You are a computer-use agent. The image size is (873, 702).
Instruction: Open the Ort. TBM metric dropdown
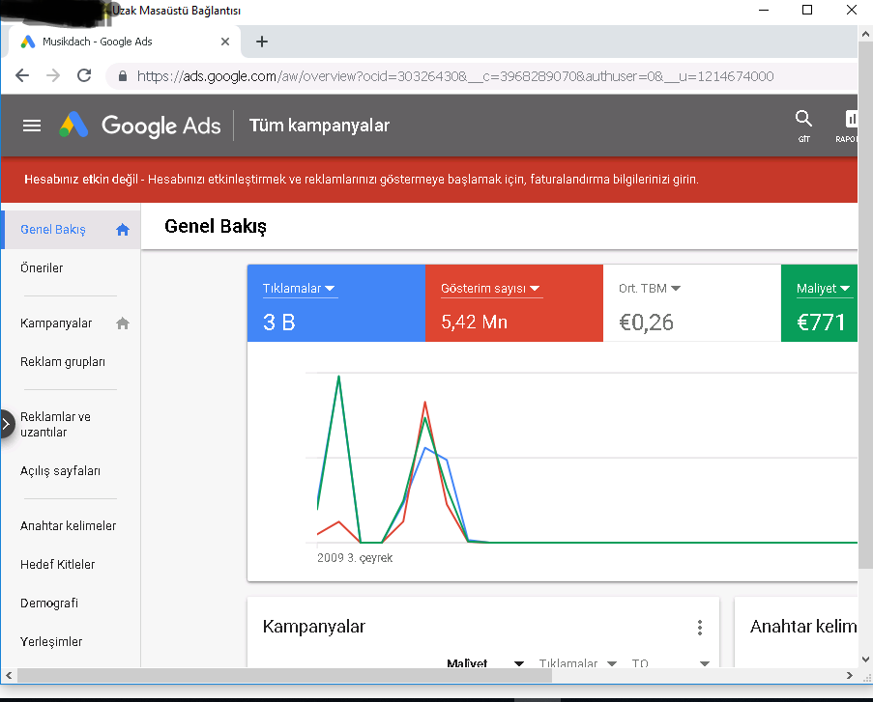pos(650,289)
